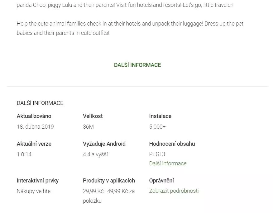Select the PEGI 3 rating text
Viewport: 273px width, 213px height.
[x=157, y=154]
